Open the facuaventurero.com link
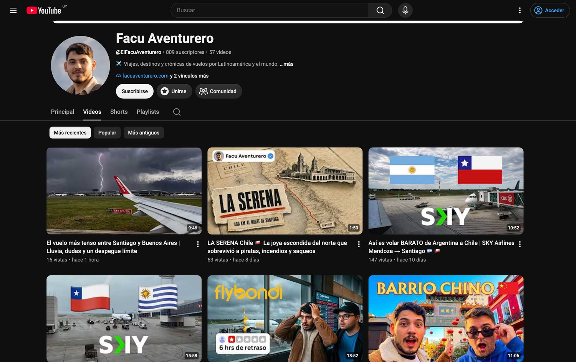This screenshot has width=576, height=362. [145, 76]
